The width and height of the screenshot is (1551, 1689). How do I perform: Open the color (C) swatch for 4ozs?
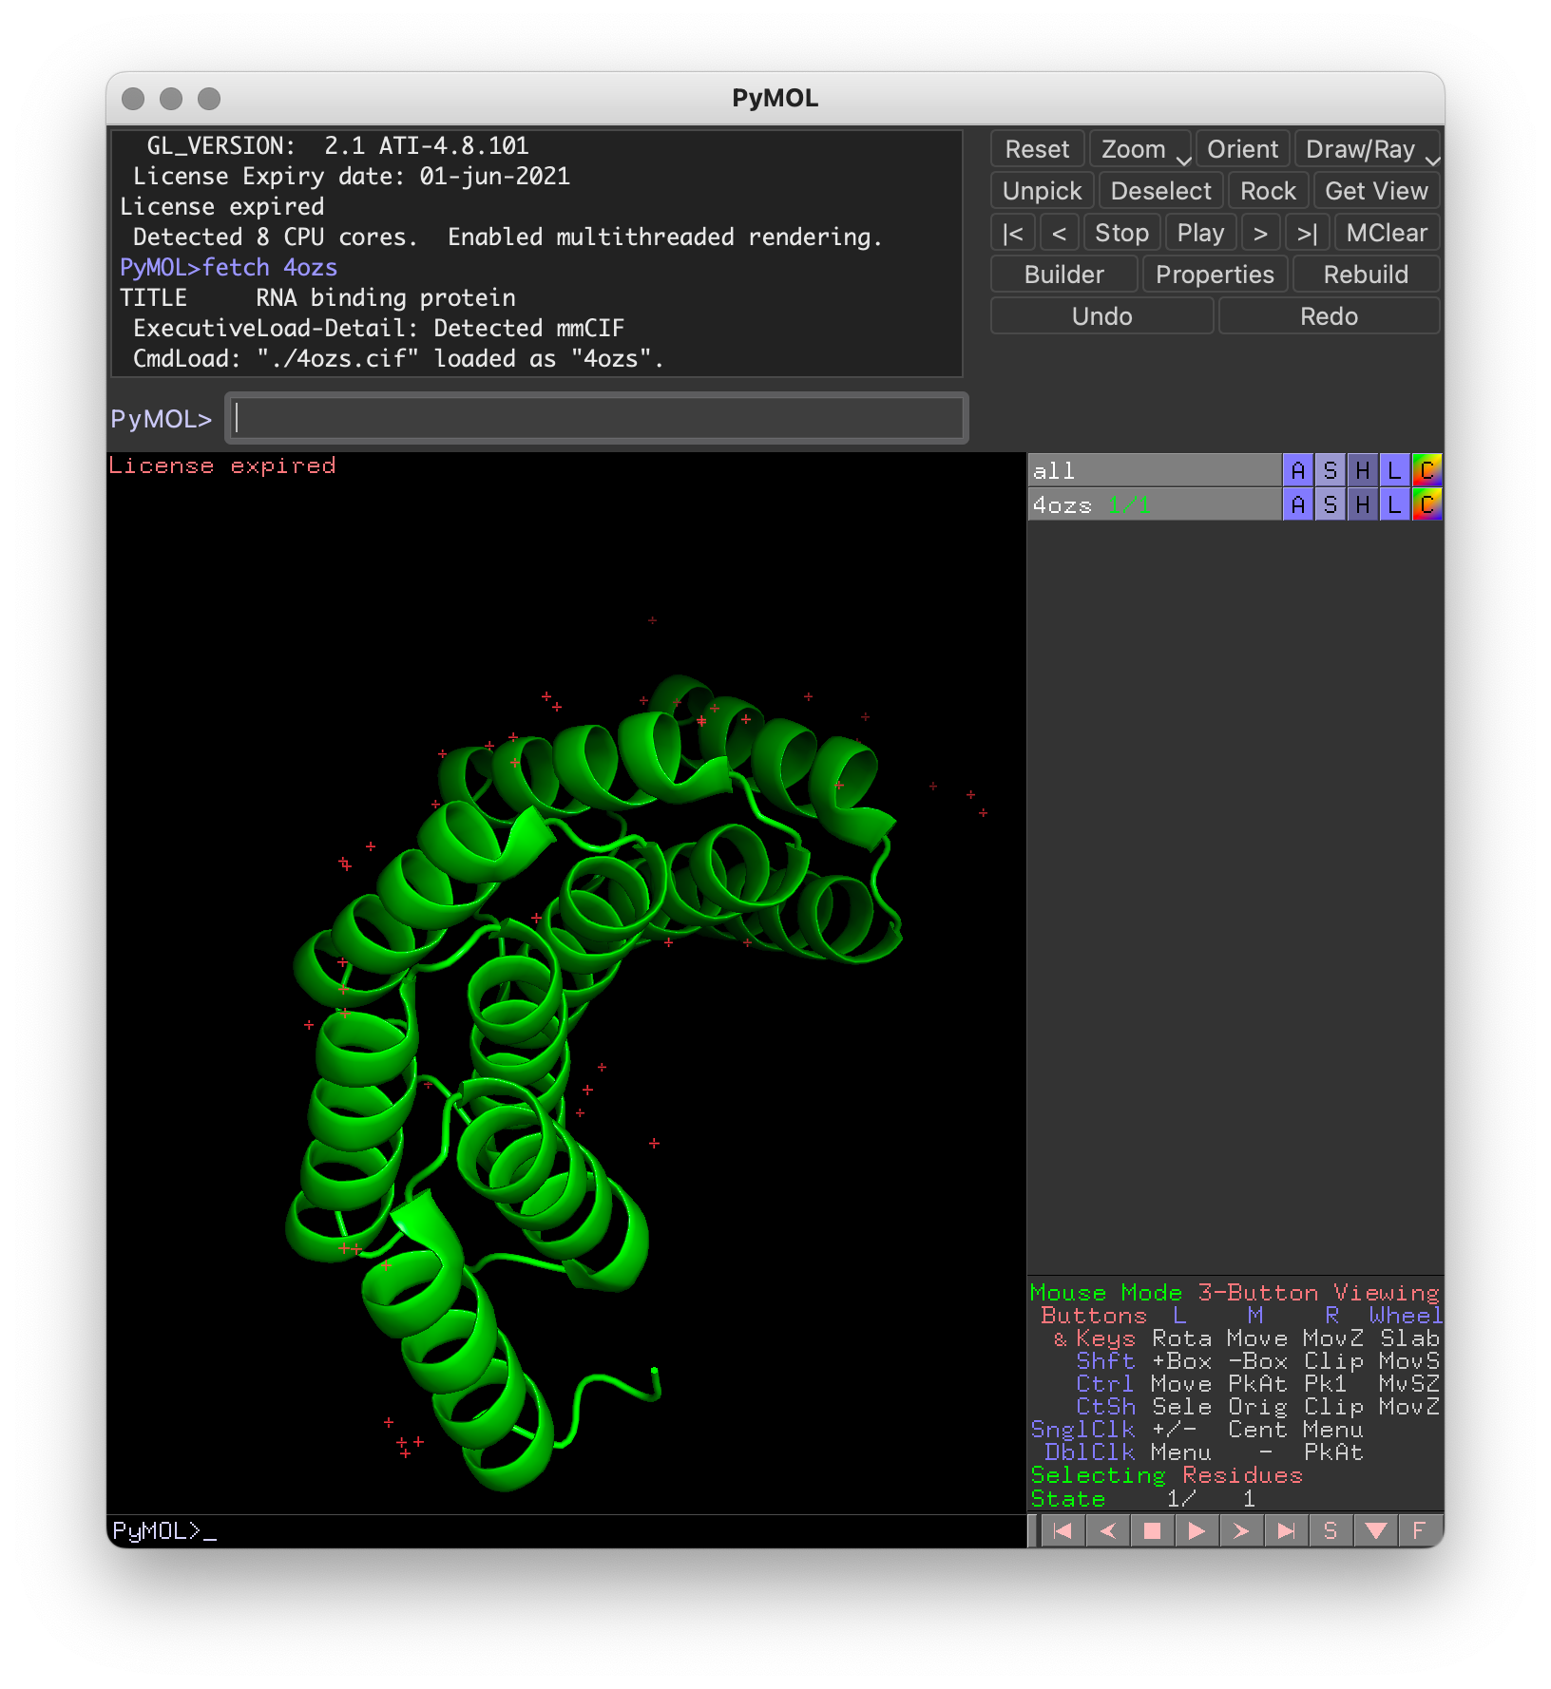[1427, 504]
